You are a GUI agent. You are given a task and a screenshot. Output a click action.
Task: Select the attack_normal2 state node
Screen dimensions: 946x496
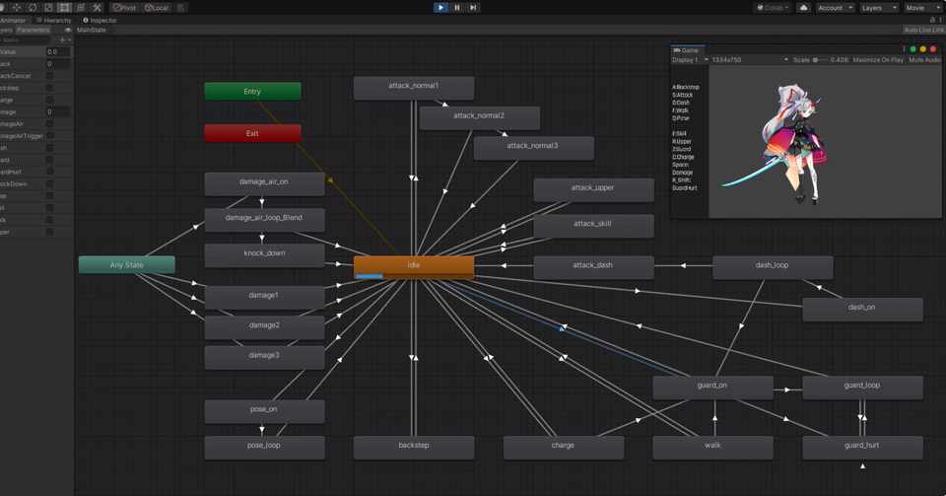tap(480, 118)
